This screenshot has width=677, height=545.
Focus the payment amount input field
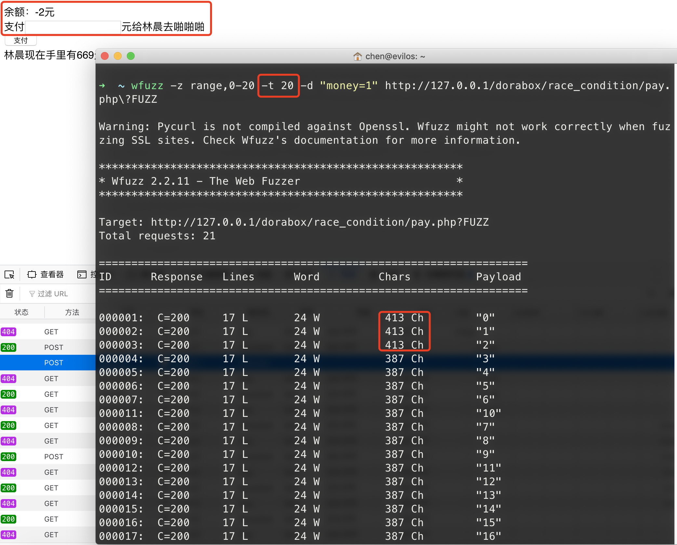[x=73, y=27]
